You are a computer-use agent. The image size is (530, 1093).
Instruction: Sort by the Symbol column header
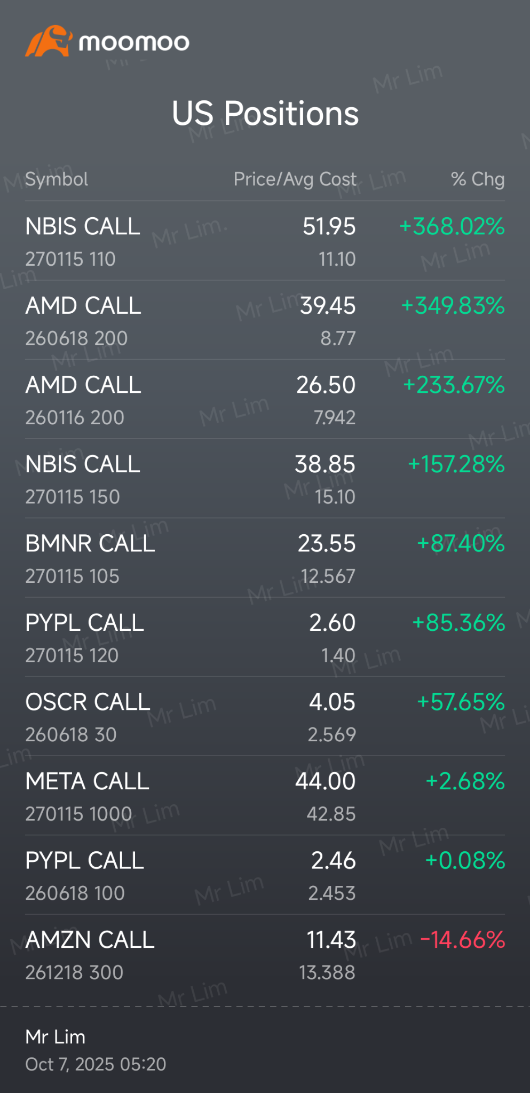57,179
